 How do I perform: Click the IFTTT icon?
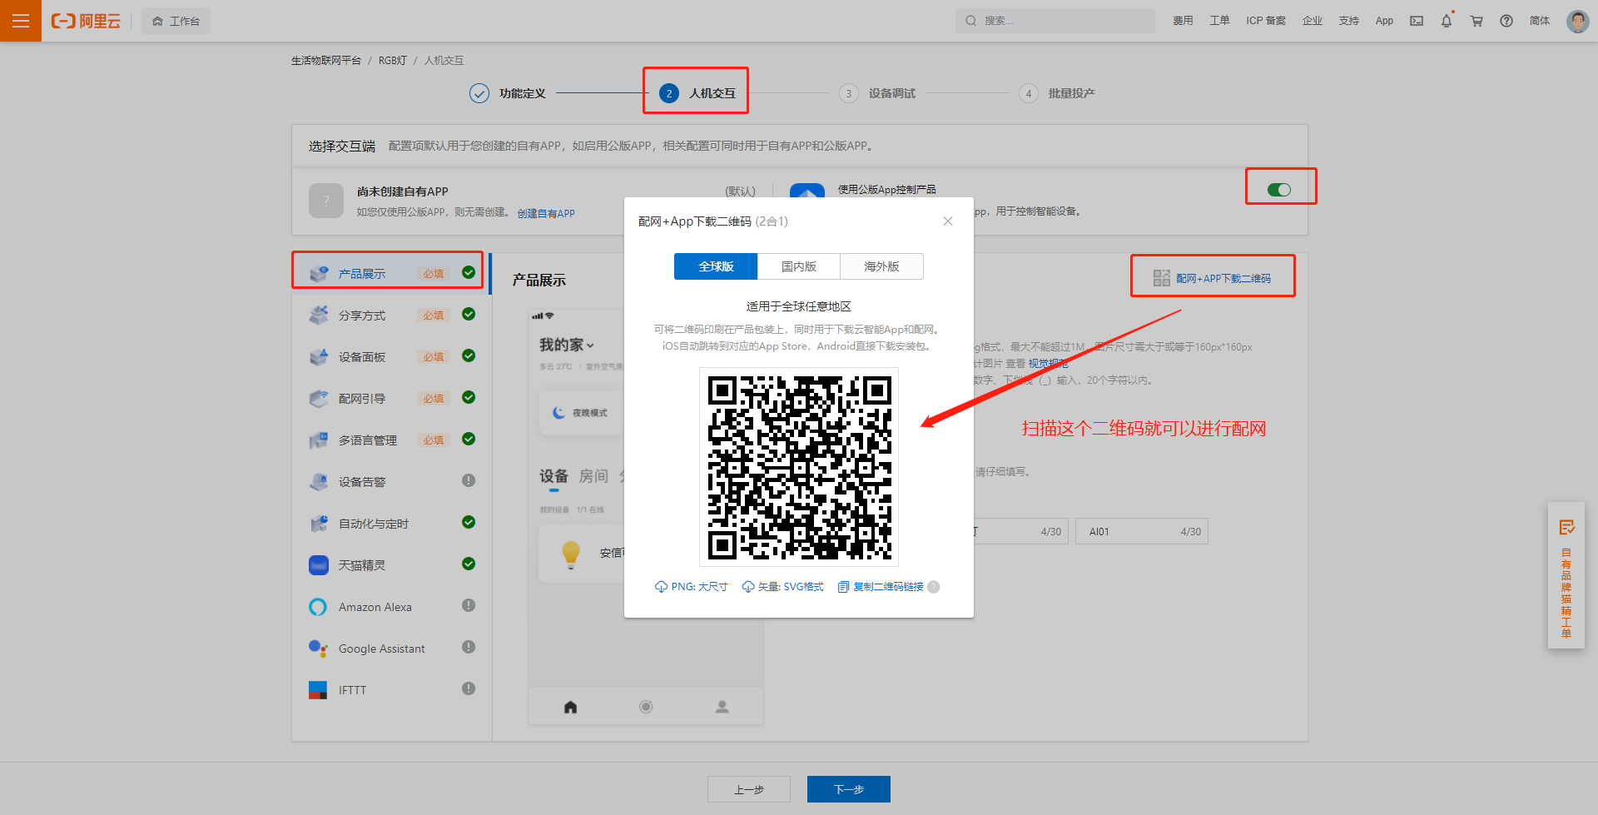tap(318, 690)
